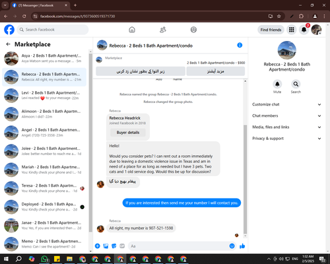
Task: Open Memo conversation in the list
Action: coord(44,244)
